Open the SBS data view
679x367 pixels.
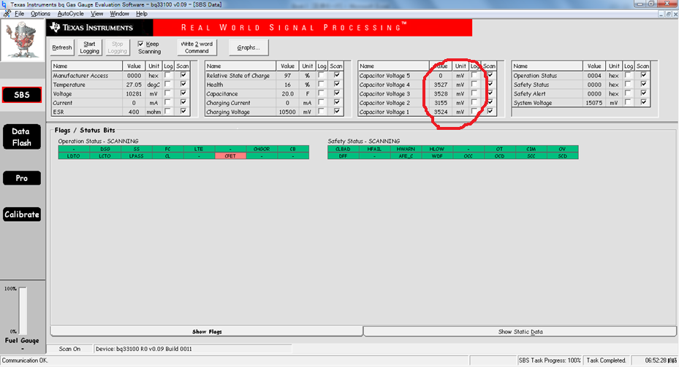click(22, 95)
